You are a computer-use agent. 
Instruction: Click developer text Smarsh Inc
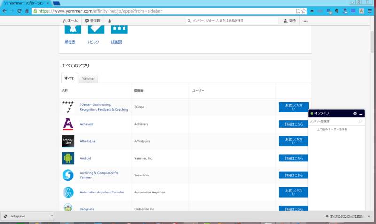(x=142, y=175)
